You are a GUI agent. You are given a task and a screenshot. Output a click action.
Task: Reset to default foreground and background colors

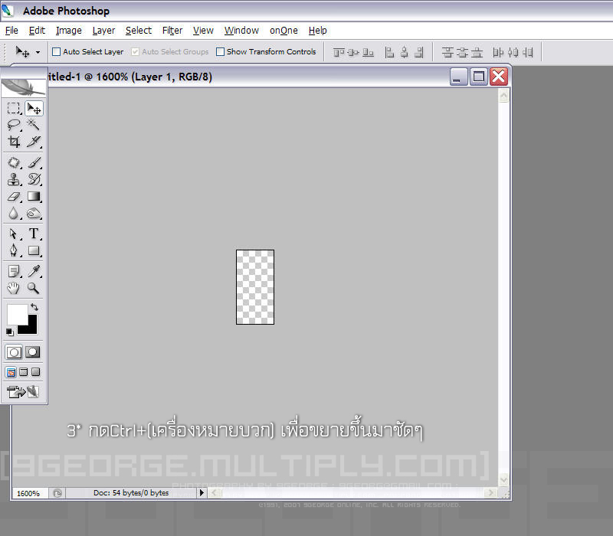(x=10, y=332)
